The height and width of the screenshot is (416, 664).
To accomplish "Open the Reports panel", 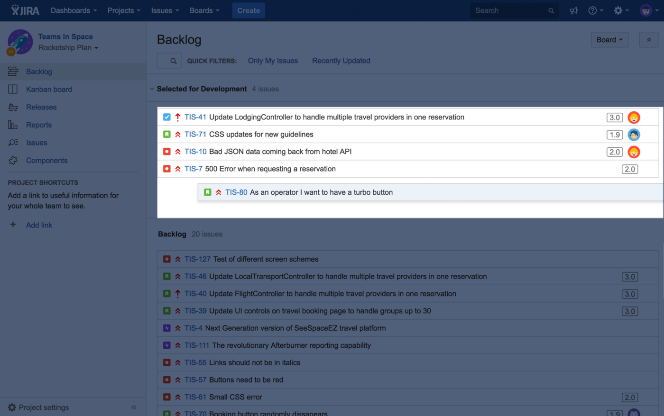I will 39,125.
